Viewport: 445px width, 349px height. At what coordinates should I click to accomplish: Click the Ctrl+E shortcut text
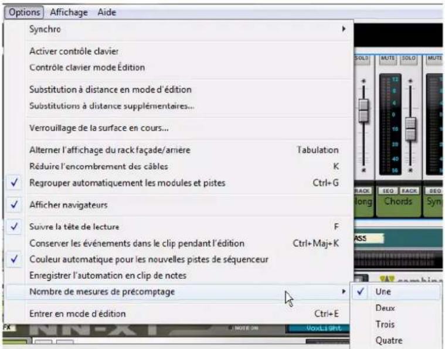(327, 314)
